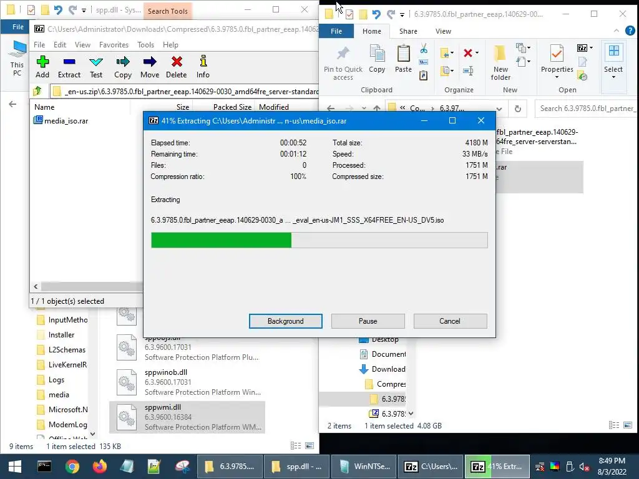Open Chrome from the taskbar
Screen dimensions: 639x479
tap(72, 467)
